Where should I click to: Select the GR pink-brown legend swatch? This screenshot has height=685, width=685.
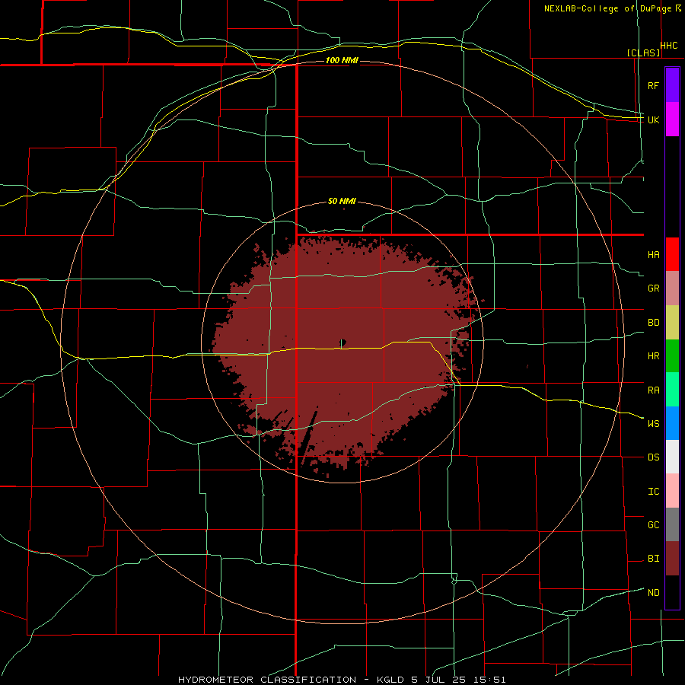(672, 288)
